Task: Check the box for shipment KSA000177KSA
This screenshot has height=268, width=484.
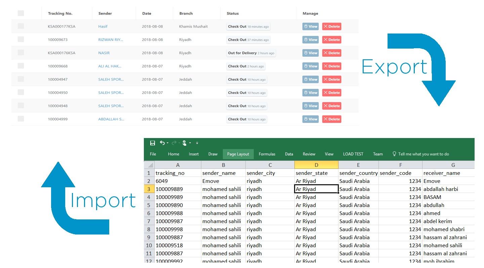Action: point(21,26)
